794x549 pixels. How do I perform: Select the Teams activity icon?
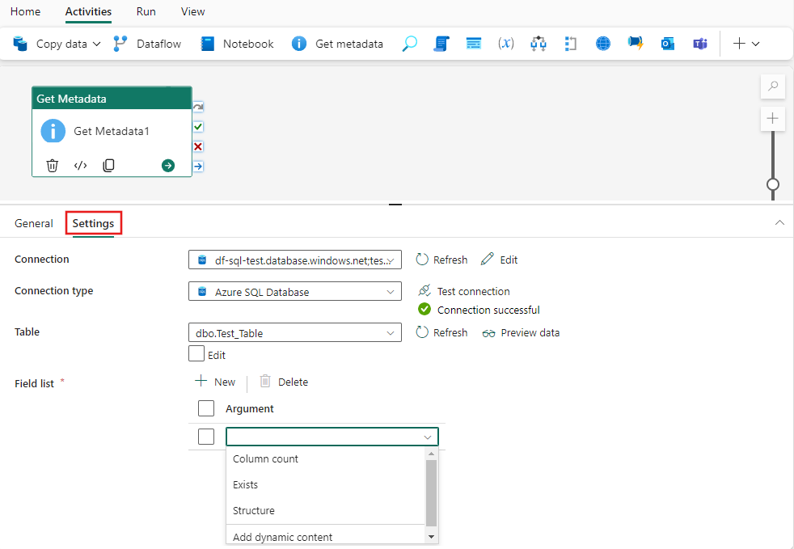pyautogui.click(x=700, y=43)
